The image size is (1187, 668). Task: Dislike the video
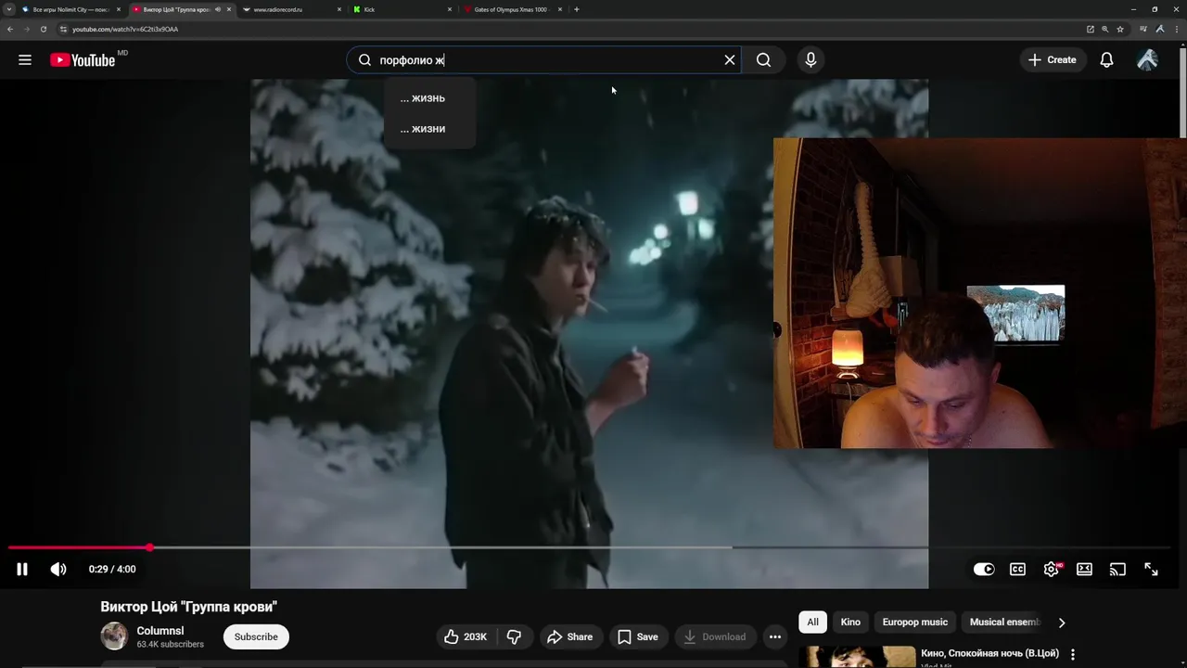(514, 636)
